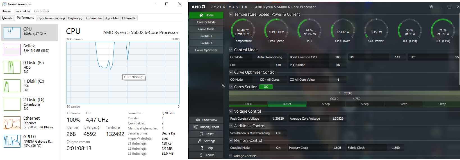This screenshot has width=460, height=160.
Task: Switch to Uygulama geçmişi tab
Action: point(51,18)
